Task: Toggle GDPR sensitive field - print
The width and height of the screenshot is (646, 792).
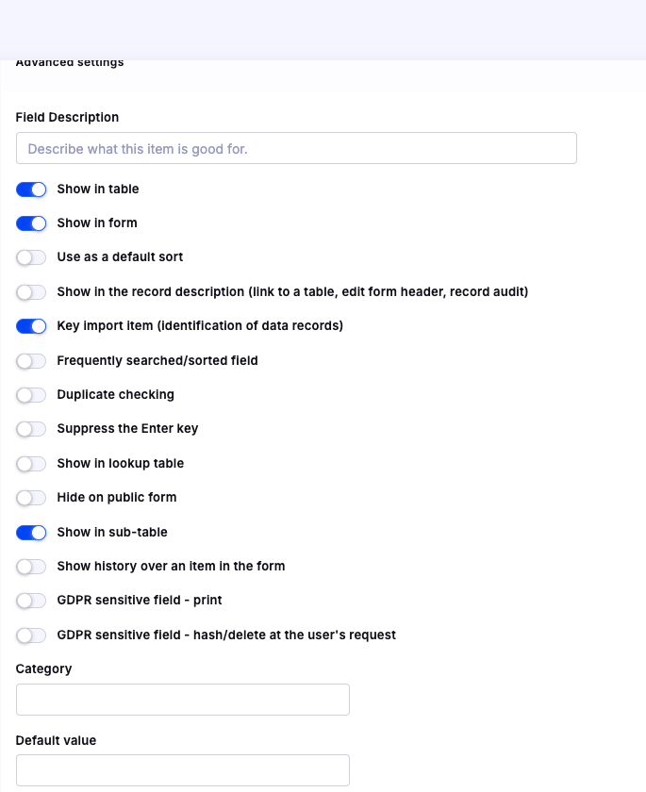Action: click(31, 601)
